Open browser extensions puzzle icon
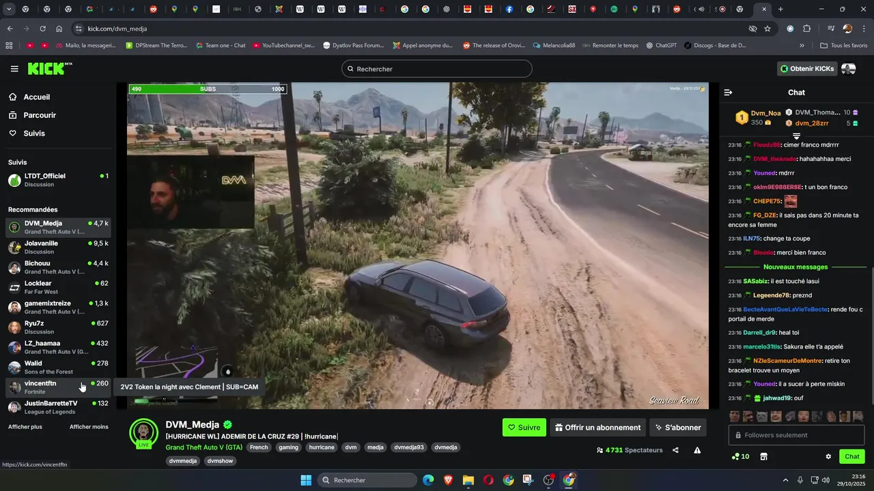The width and height of the screenshot is (874, 491). coord(806,29)
